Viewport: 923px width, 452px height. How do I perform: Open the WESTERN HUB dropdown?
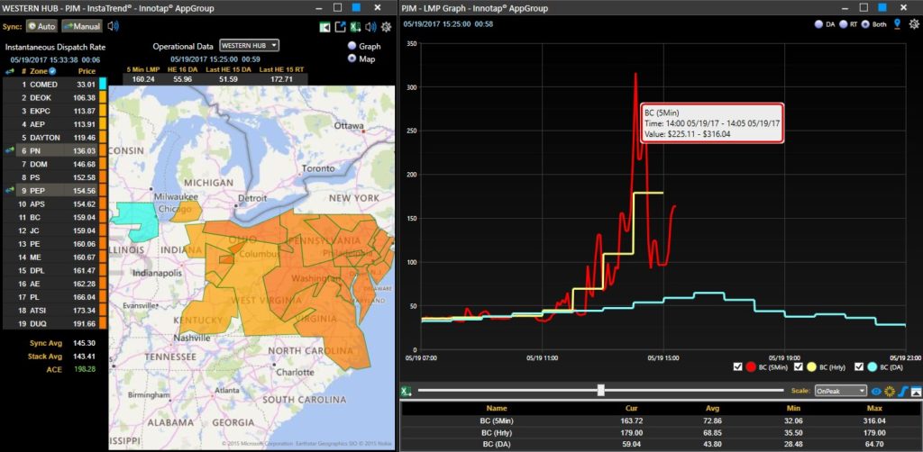pos(249,46)
